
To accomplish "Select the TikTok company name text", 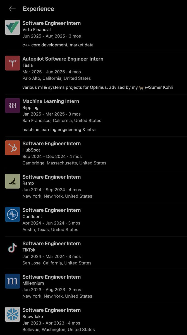I will click(29, 250).
